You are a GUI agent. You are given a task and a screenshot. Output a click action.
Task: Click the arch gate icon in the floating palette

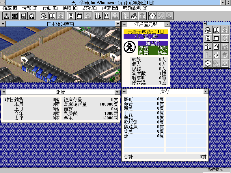pos(216,47)
